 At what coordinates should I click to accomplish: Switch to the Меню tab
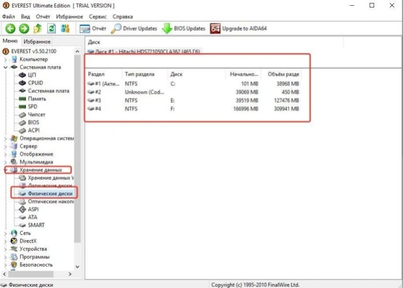click(10, 41)
